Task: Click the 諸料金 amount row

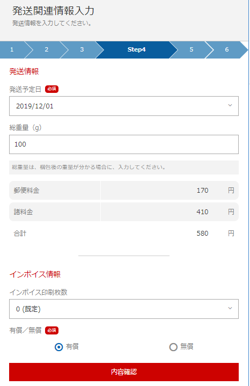Action: click(124, 212)
